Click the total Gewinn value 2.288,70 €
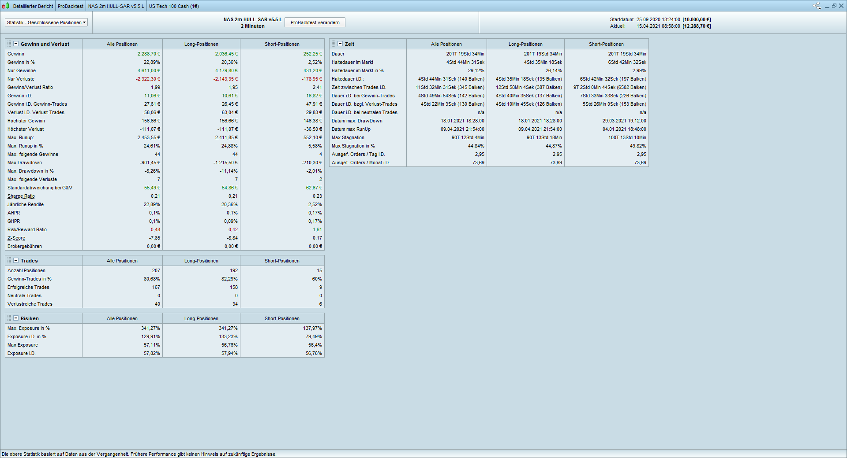Viewport: 847px width, 458px height. pyautogui.click(x=149, y=54)
